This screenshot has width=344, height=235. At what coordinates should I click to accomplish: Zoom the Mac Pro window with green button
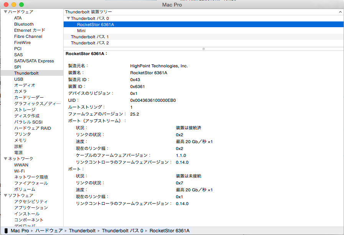[x=21, y=4]
